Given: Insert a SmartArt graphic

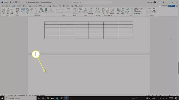Looking at the screenshot, I should coord(41,10).
